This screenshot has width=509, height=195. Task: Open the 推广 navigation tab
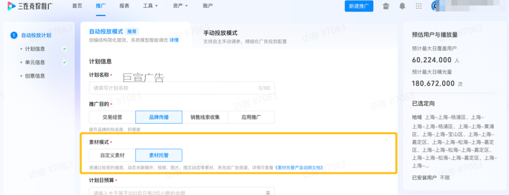coord(101,6)
